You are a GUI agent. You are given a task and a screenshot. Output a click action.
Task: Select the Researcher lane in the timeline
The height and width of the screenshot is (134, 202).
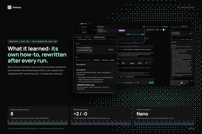click(x=100, y=29)
